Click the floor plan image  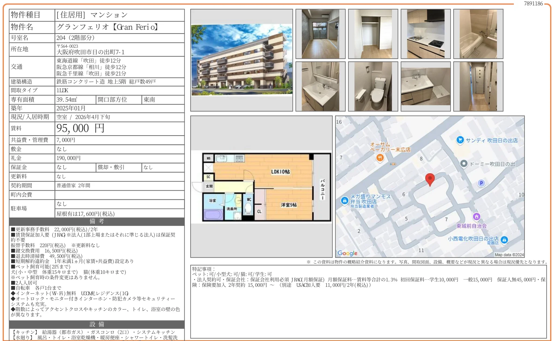pos(261,187)
